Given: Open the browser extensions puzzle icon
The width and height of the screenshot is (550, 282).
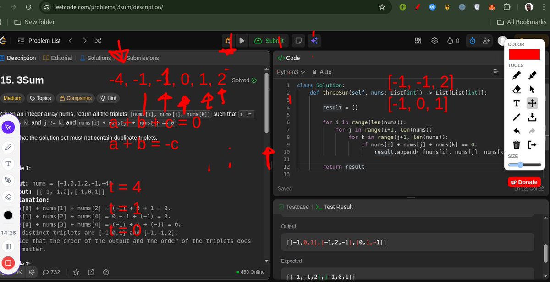Looking at the screenshot, I should point(506,7).
